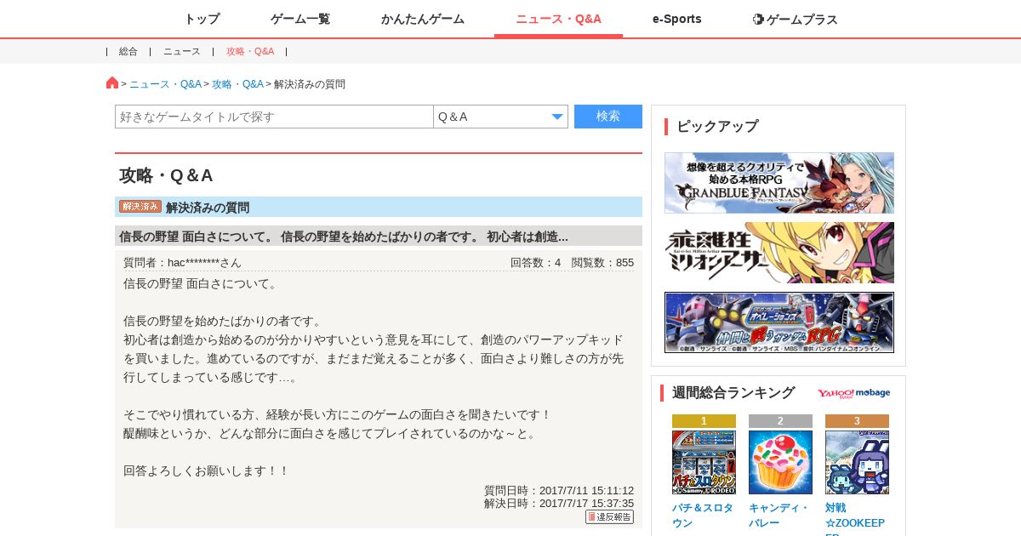Click the 解決日時 2017/7/17 timestamp

tap(559, 503)
